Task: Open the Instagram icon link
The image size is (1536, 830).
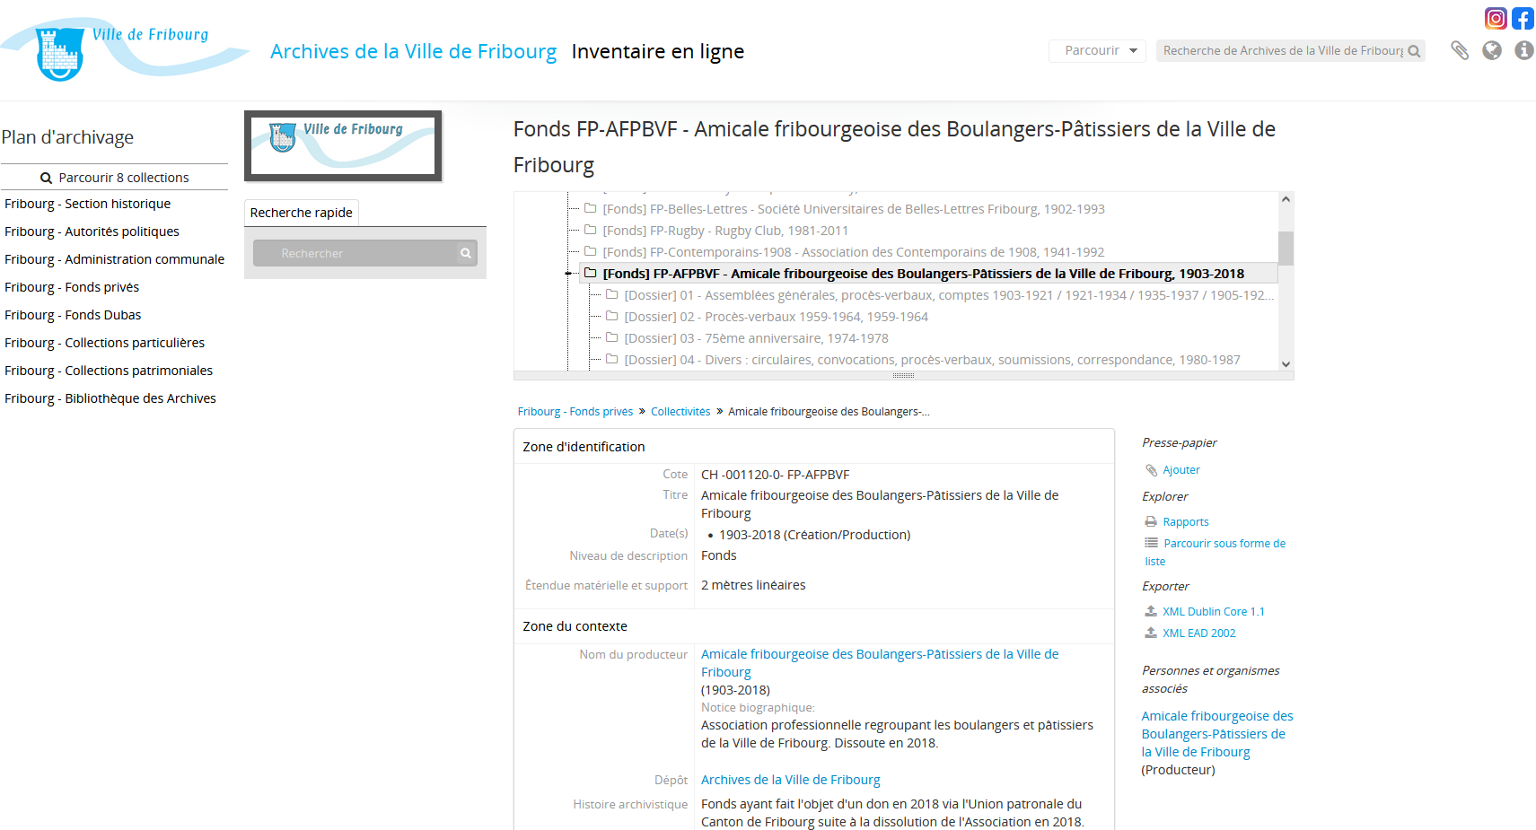Action: 1496,19
